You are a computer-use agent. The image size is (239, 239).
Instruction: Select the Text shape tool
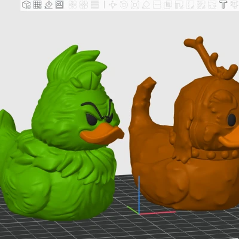[x=223, y=5]
